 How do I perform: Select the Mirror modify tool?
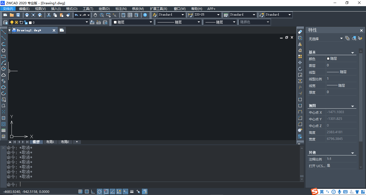coord(300,44)
